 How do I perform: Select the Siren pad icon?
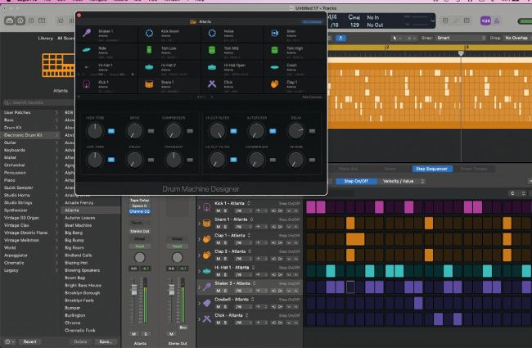coord(274,33)
